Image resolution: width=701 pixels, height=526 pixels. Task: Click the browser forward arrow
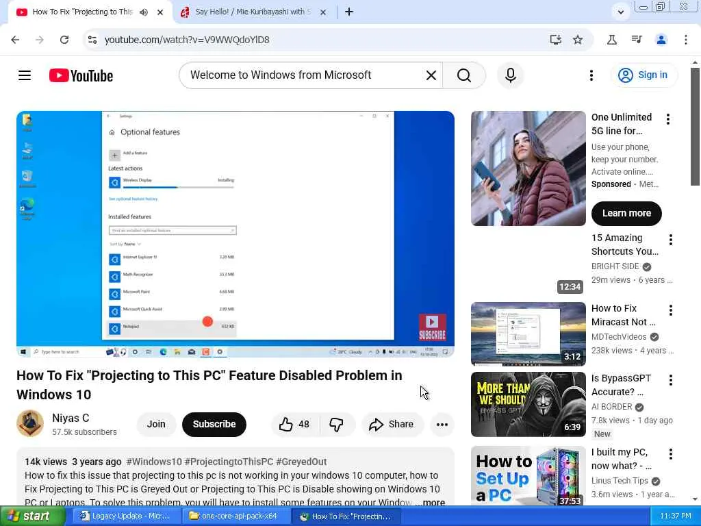pyautogui.click(x=40, y=40)
